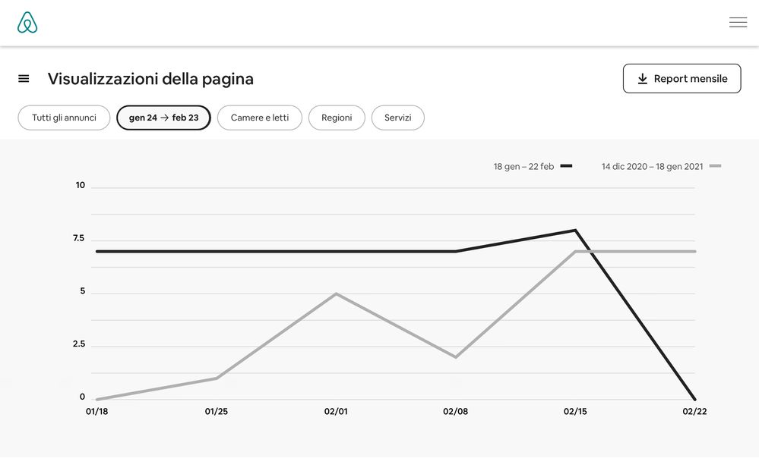Click the 18 gen – 22 feb legend label
The width and height of the screenshot is (759, 474).
pos(523,167)
